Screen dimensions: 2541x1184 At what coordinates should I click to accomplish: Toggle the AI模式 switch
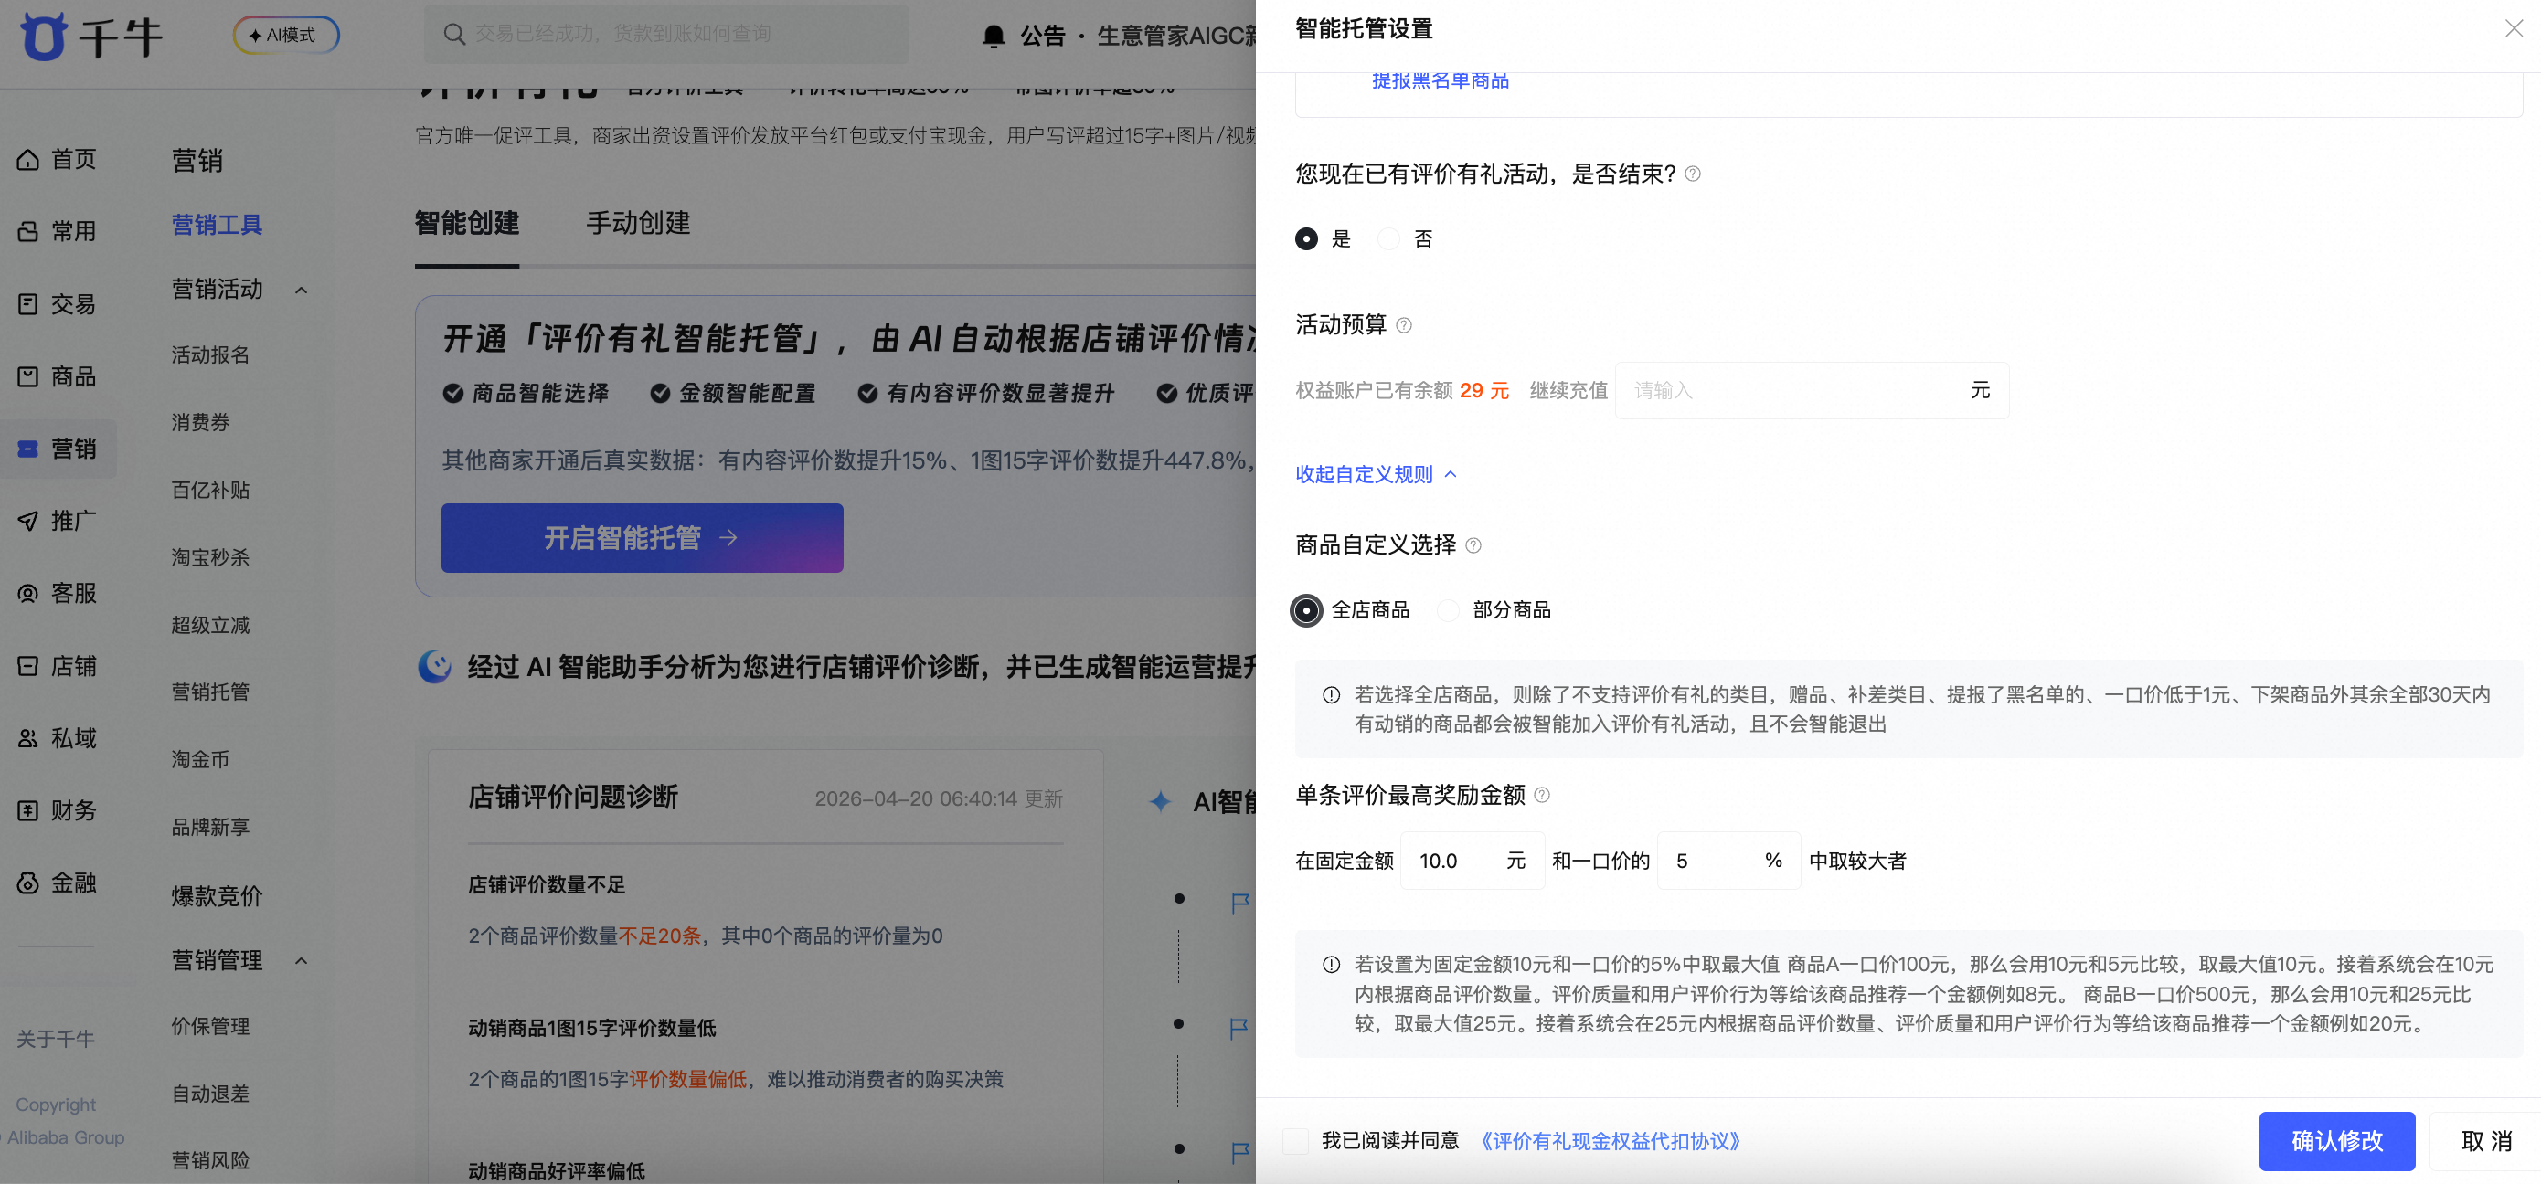point(287,36)
